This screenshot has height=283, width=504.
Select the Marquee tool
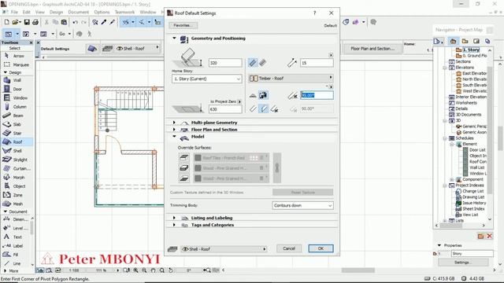point(17,64)
